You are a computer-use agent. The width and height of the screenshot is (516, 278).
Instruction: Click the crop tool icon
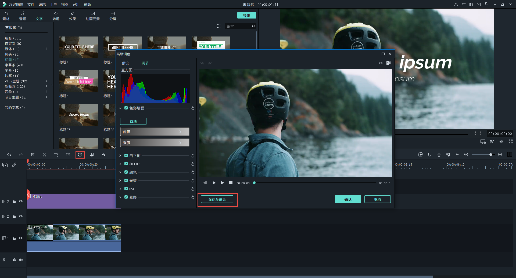coord(56,155)
